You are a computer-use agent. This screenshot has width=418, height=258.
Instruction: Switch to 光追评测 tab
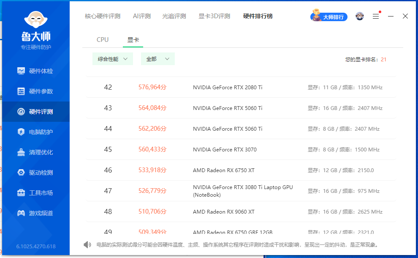(x=174, y=16)
